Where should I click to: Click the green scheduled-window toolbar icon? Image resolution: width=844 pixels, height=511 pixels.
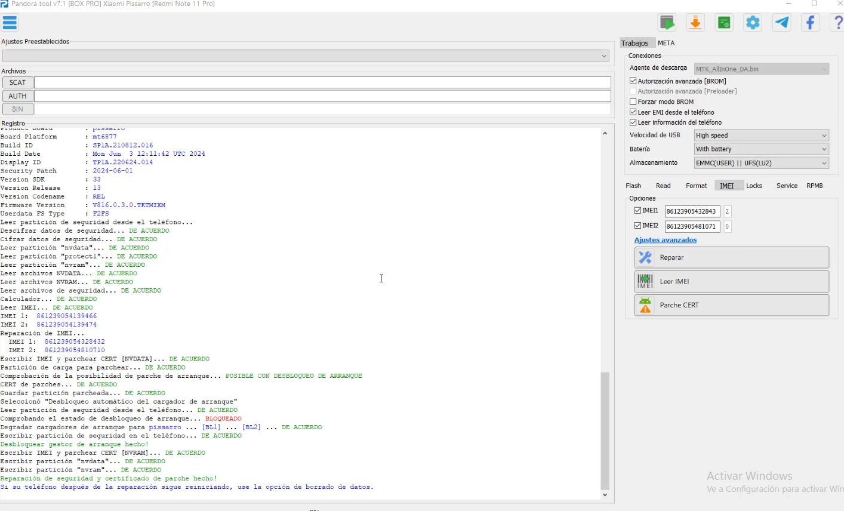pyautogui.click(x=724, y=23)
